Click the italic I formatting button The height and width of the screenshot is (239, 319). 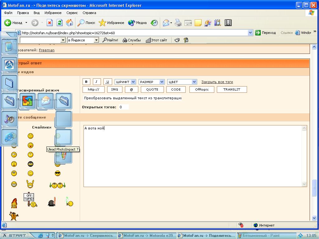click(x=97, y=82)
